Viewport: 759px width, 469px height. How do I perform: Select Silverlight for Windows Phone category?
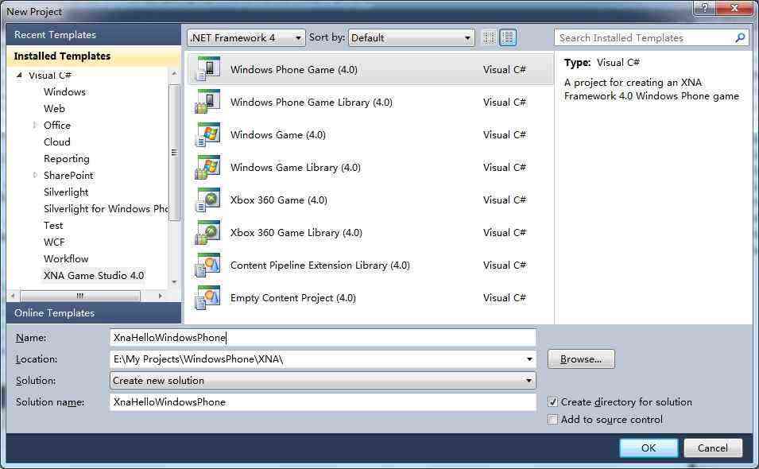(x=106, y=208)
